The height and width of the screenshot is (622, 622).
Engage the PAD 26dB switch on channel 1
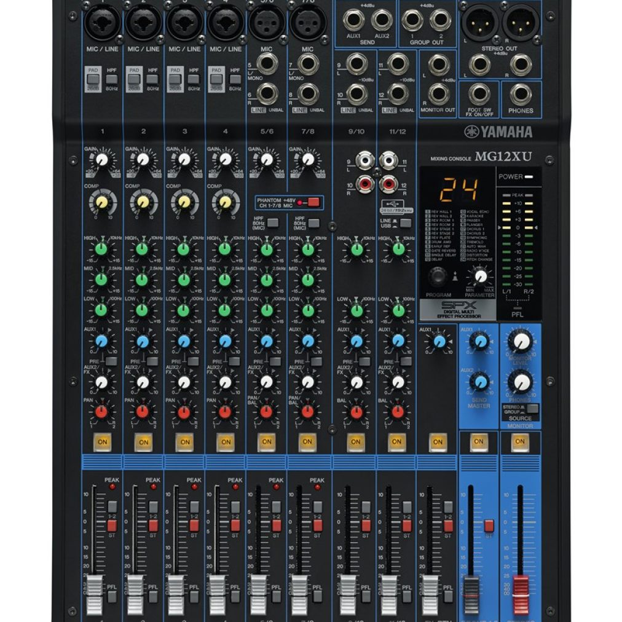point(93,79)
